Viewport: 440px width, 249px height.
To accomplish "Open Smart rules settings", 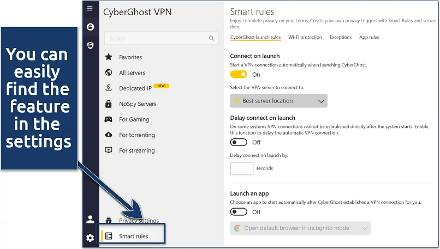I will click(133, 236).
